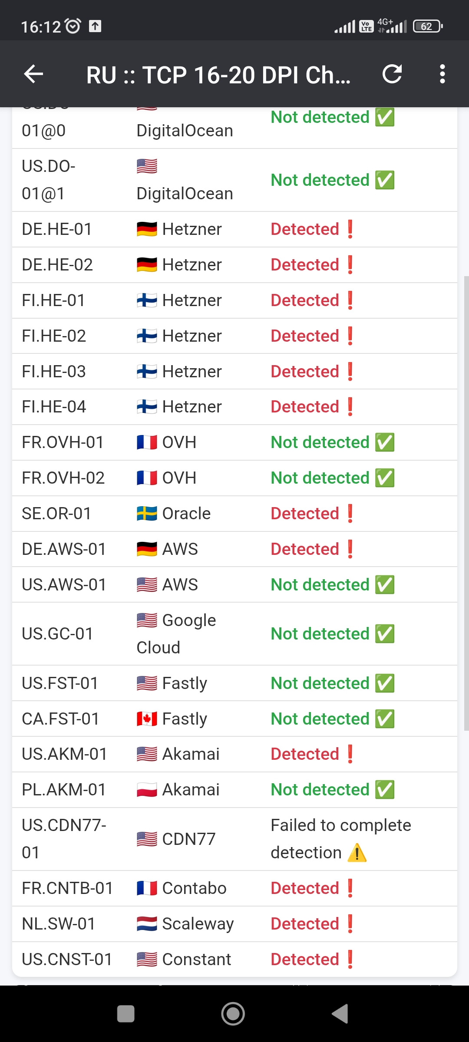Select the Contabo provider name

pyautogui.click(x=194, y=888)
